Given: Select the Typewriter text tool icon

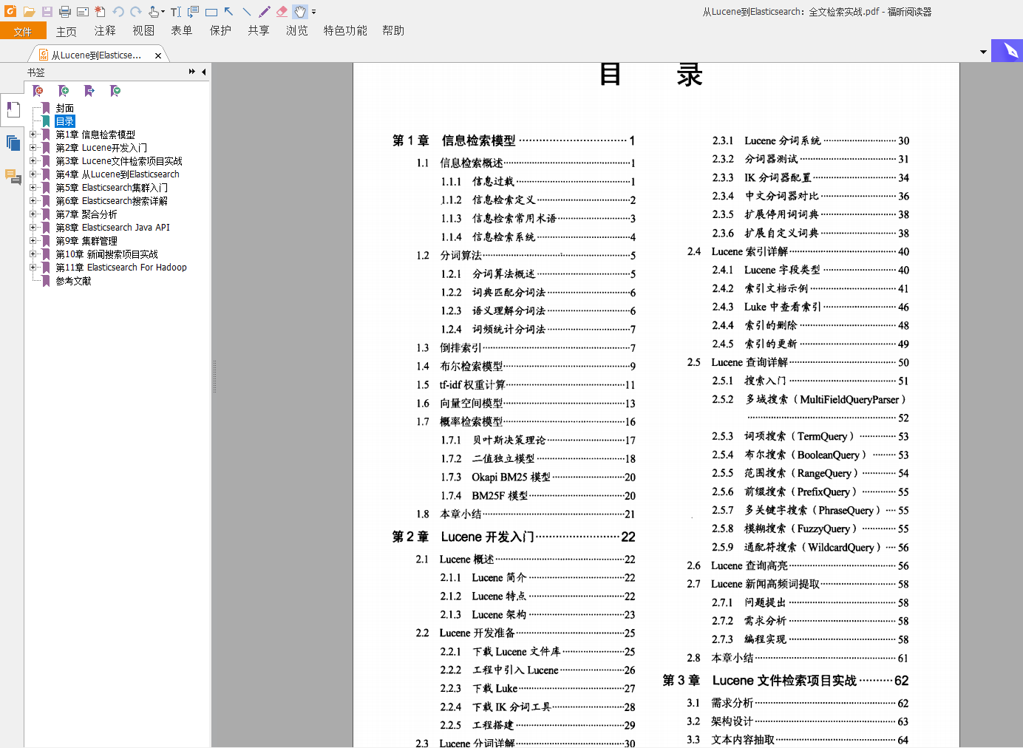Looking at the screenshot, I should pyautogui.click(x=175, y=12).
